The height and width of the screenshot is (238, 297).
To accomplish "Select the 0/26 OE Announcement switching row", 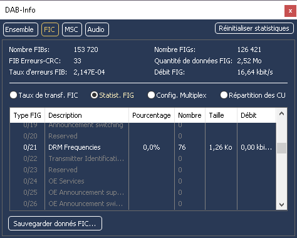I will click(x=143, y=204).
